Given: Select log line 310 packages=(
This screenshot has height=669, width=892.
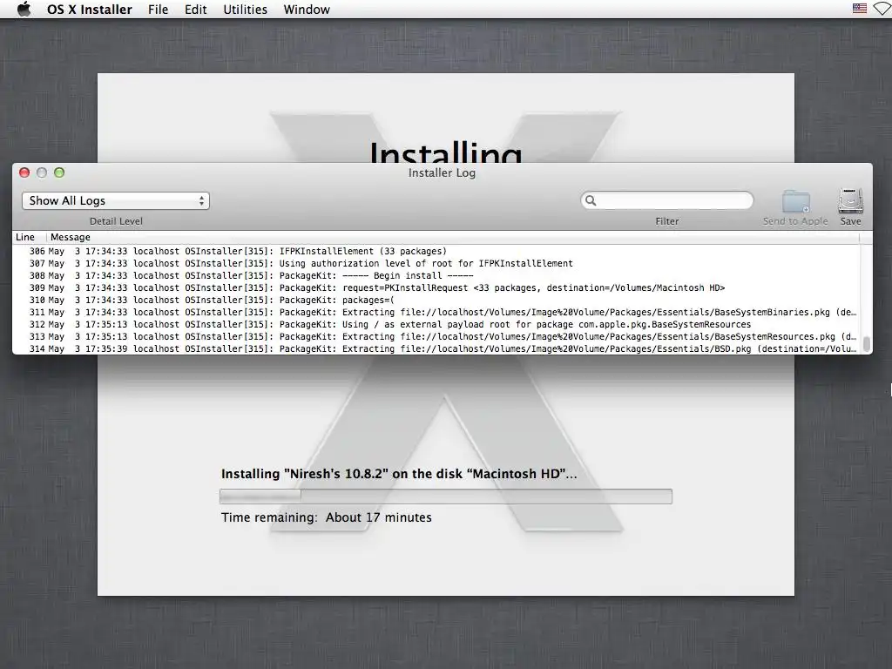Looking at the screenshot, I should tap(436, 300).
